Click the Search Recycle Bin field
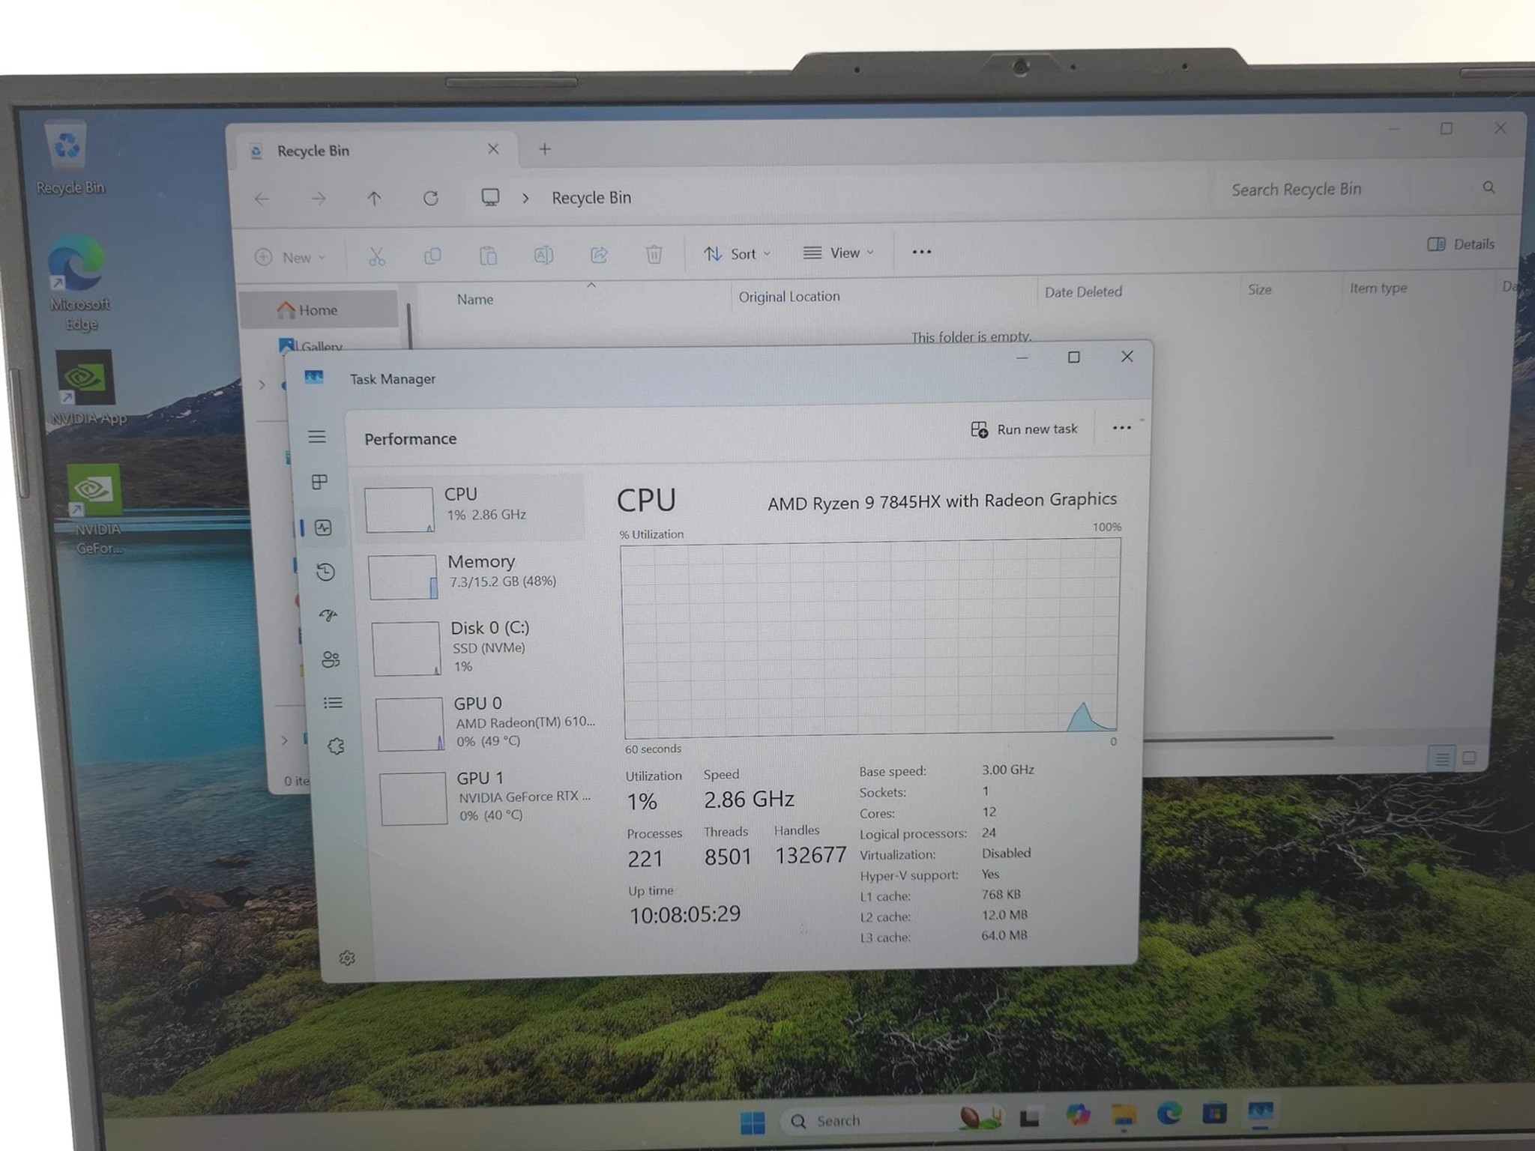1535x1151 pixels. pos(1360,189)
